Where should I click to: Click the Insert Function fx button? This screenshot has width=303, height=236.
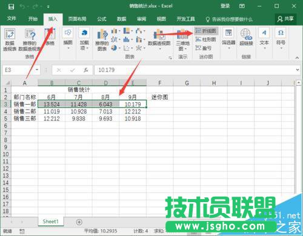[86, 70]
